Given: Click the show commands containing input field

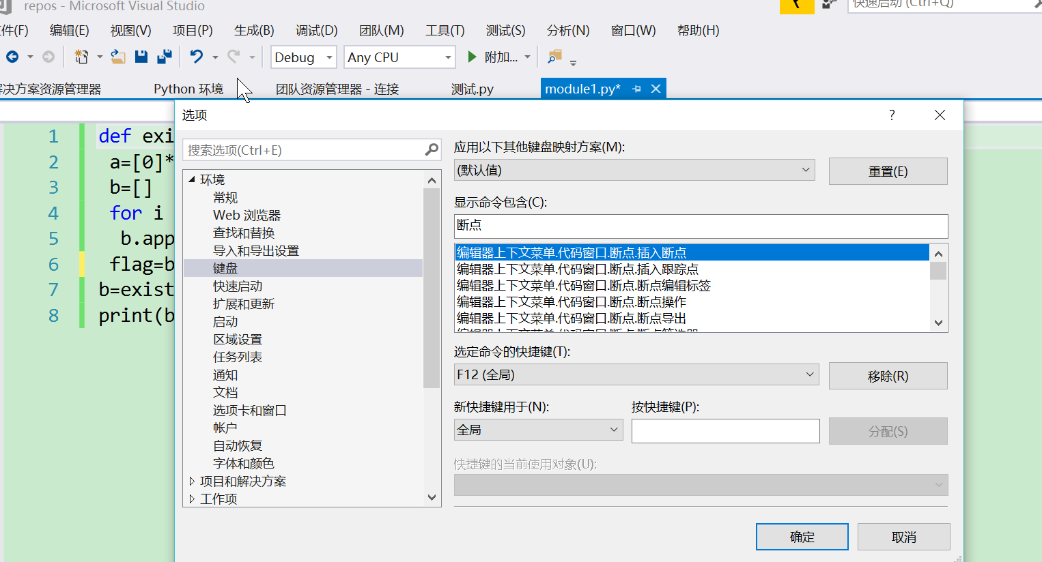Looking at the screenshot, I should [701, 226].
